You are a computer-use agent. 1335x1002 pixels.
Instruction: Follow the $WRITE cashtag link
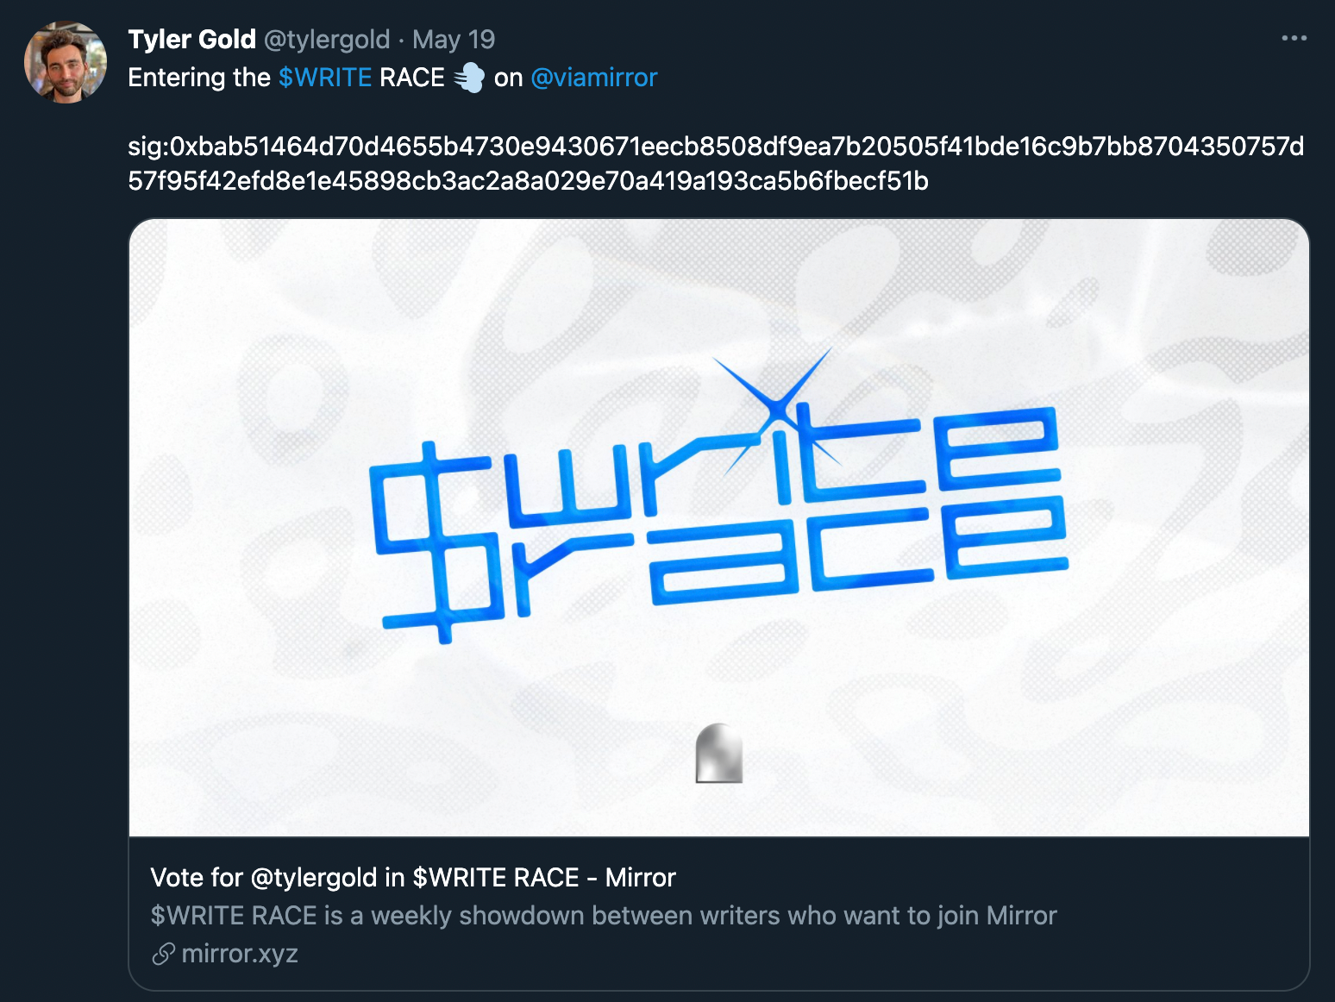click(x=325, y=78)
